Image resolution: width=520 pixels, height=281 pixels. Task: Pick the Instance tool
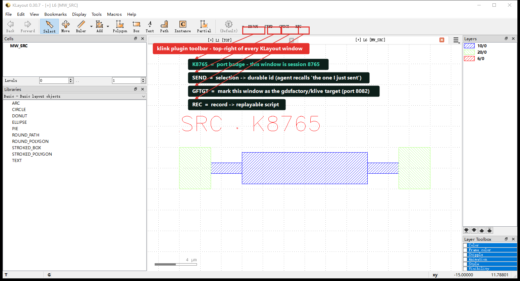[183, 26]
